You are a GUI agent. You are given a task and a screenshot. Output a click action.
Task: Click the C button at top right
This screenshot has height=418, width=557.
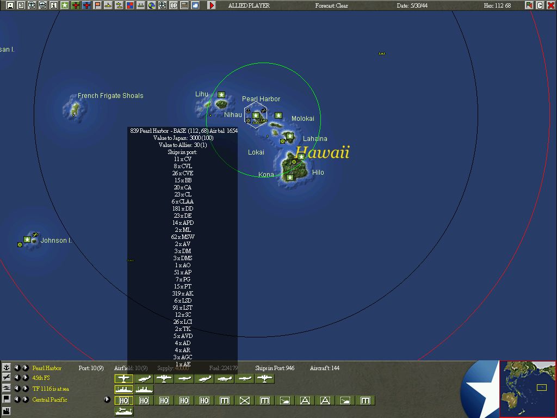540,5
